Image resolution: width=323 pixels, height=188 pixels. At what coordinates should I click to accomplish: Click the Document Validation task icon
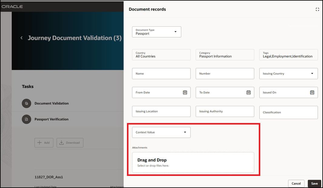point(27,103)
